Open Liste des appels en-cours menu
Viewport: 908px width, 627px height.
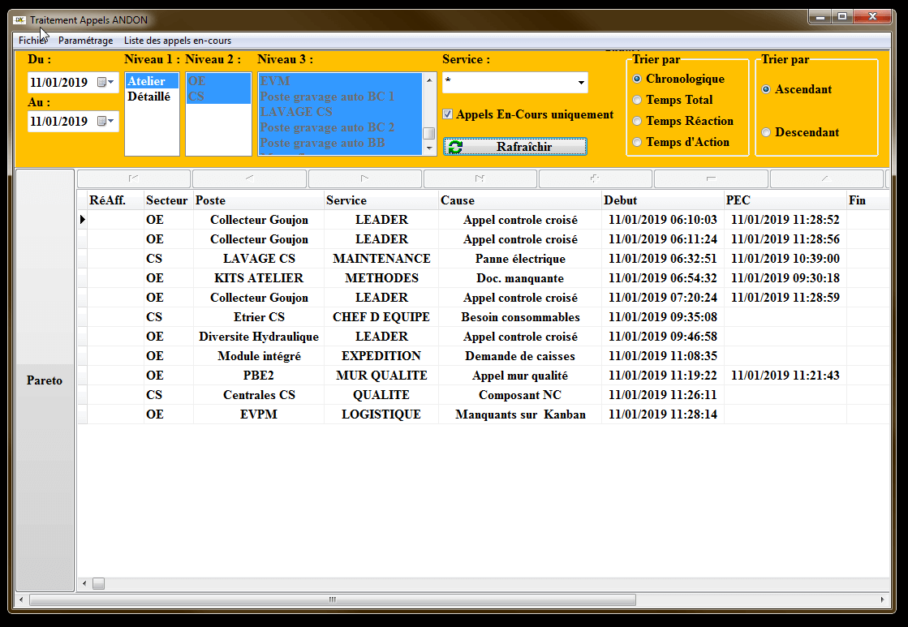tap(177, 41)
